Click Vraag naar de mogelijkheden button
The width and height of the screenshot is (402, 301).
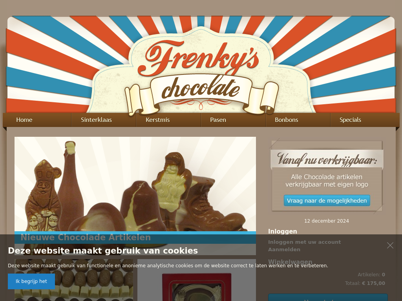(x=327, y=200)
